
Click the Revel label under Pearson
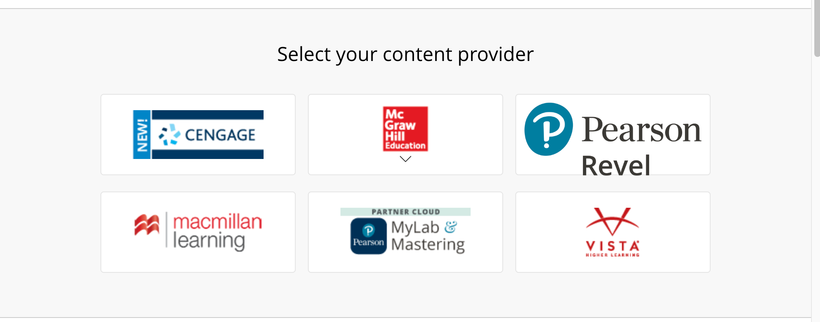[x=615, y=165]
